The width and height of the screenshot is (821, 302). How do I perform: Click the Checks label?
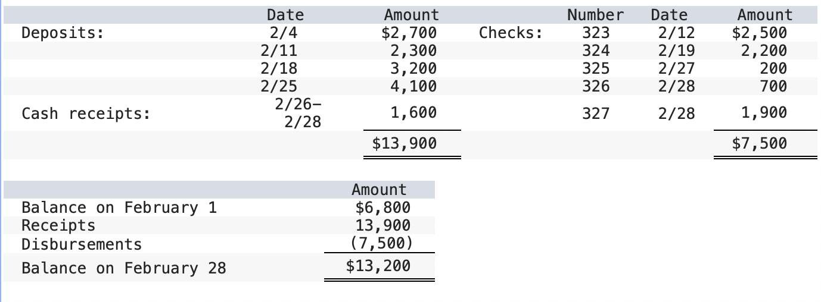511,33
